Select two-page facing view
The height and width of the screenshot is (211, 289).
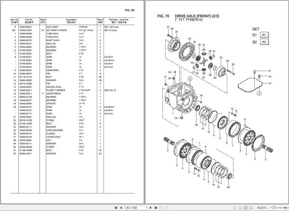coord(246,208)
